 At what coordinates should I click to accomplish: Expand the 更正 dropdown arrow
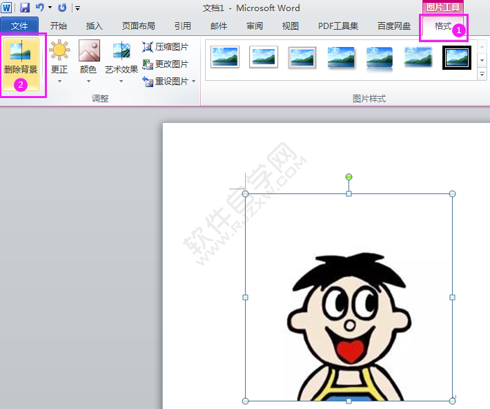[59, 82]
